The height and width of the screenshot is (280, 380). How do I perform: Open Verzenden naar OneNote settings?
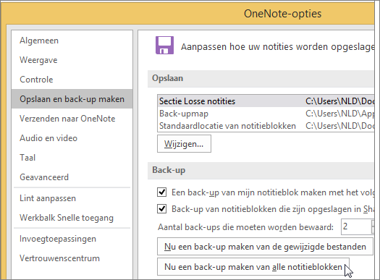click(72, 119)
